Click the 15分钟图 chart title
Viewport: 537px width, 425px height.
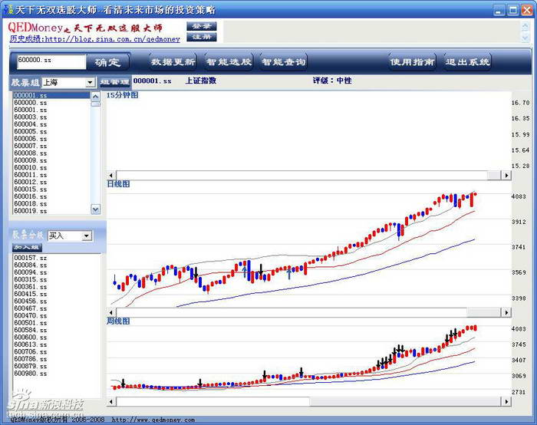pos(122,95)
